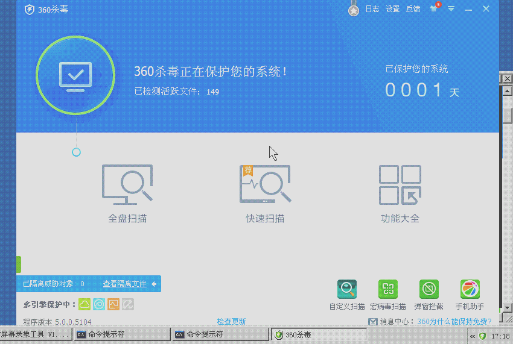This screenshot has height=344, width=513.
Task: Click 程序版本 5.0.0.5104 text
Action: point(57,322)
